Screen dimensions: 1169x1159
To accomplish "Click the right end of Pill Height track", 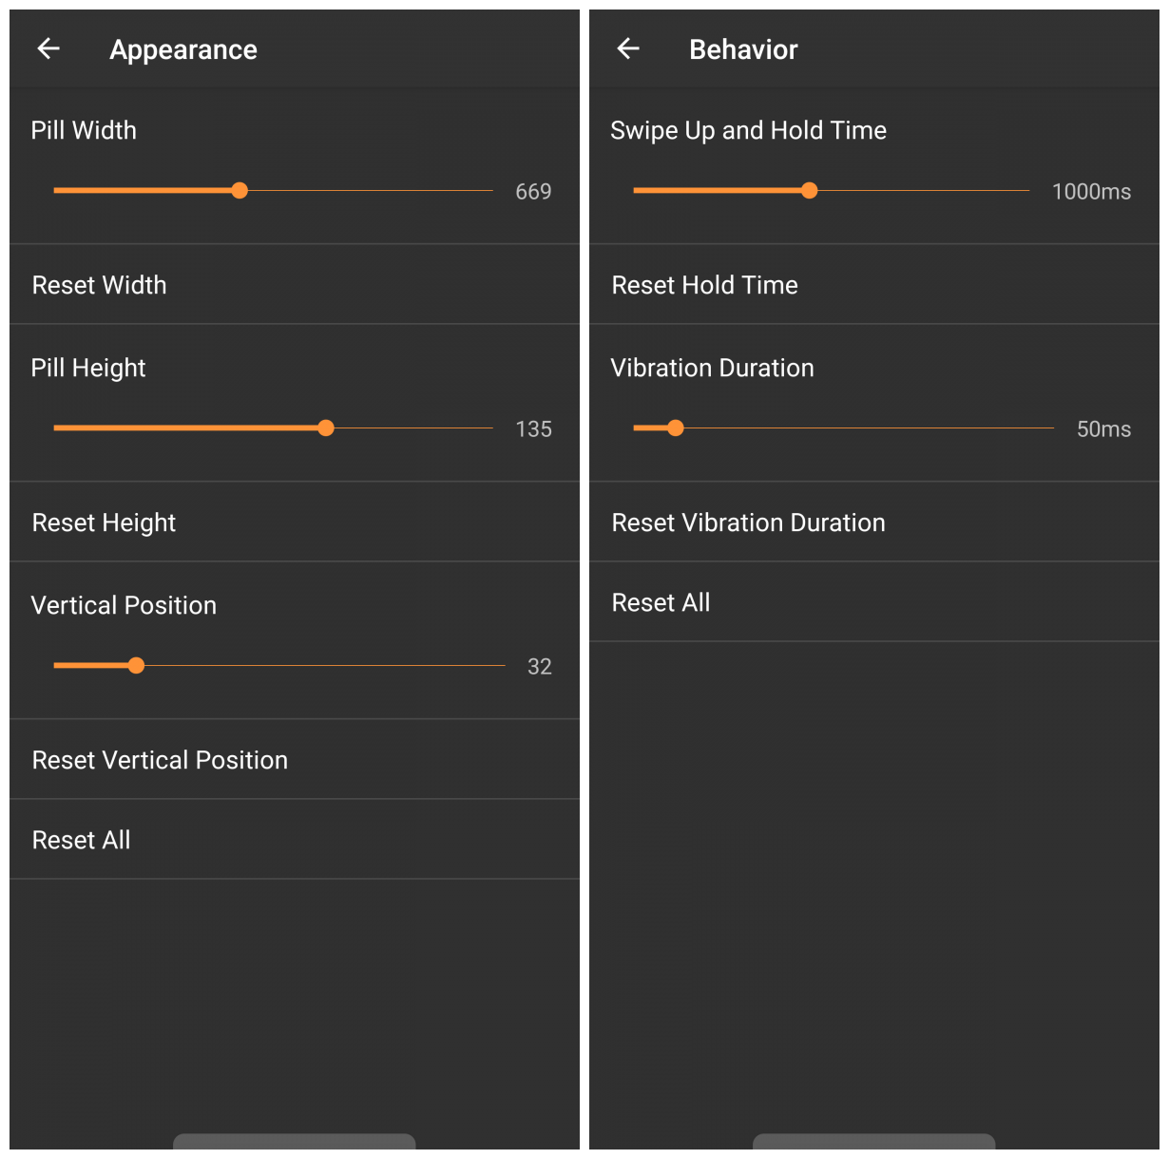I will [490, 428].
